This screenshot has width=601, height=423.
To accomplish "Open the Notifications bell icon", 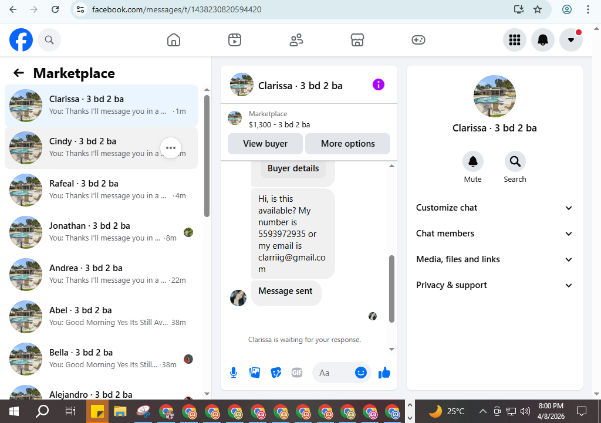I will [x=543, y=40].
